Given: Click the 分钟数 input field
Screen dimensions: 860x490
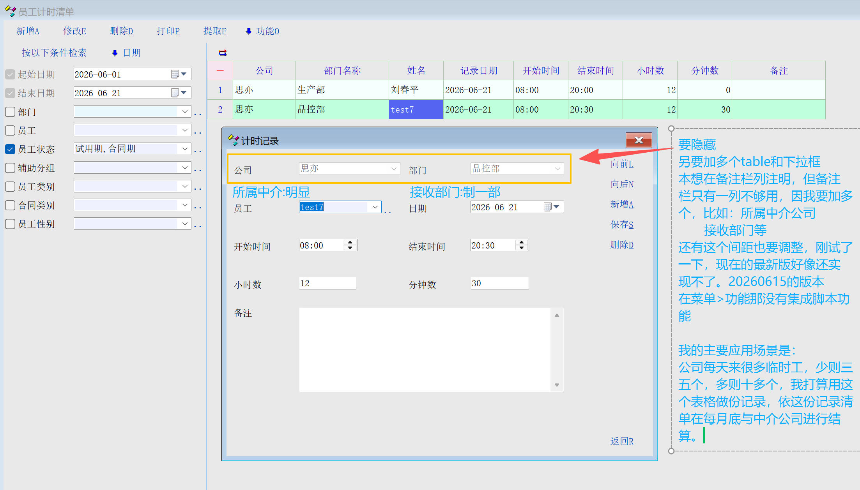Looking at the screenshot, I should (x=499, y=283).
